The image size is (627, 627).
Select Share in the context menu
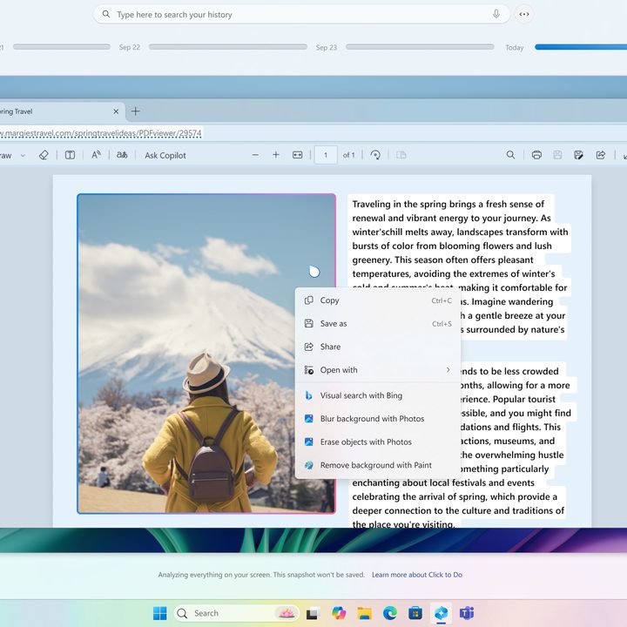377,347
